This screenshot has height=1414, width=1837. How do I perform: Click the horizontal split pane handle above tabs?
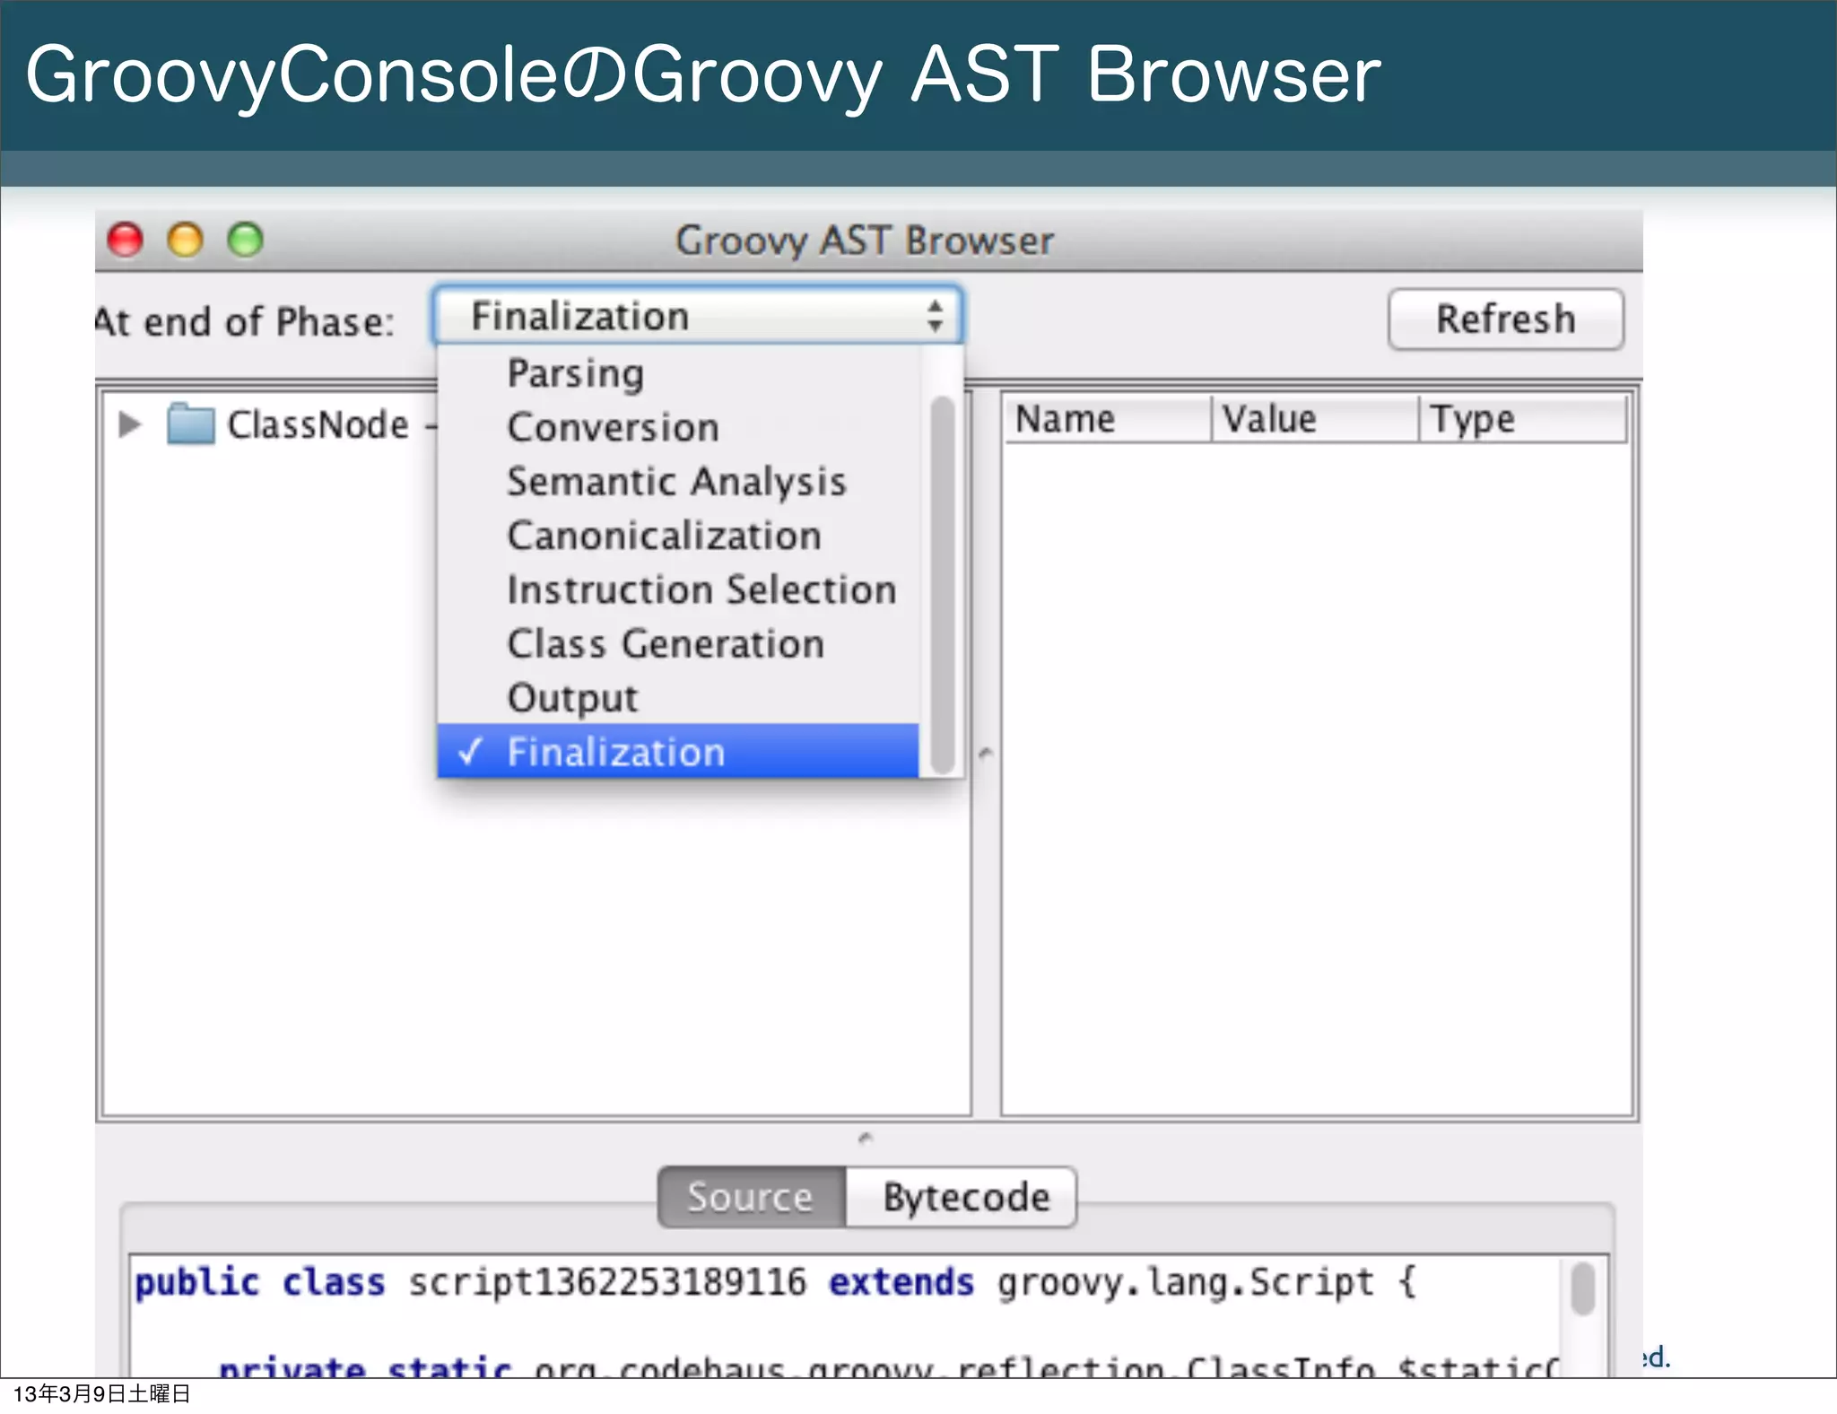(x=866, y=1139)
